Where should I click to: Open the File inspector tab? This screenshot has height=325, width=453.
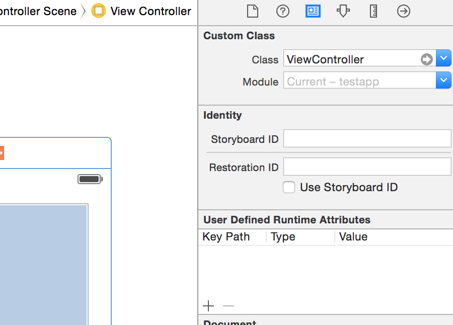(253, 11)
